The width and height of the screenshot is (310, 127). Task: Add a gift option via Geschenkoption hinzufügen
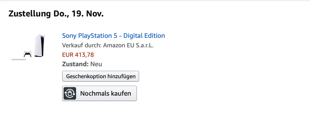[x=101, y=76]
